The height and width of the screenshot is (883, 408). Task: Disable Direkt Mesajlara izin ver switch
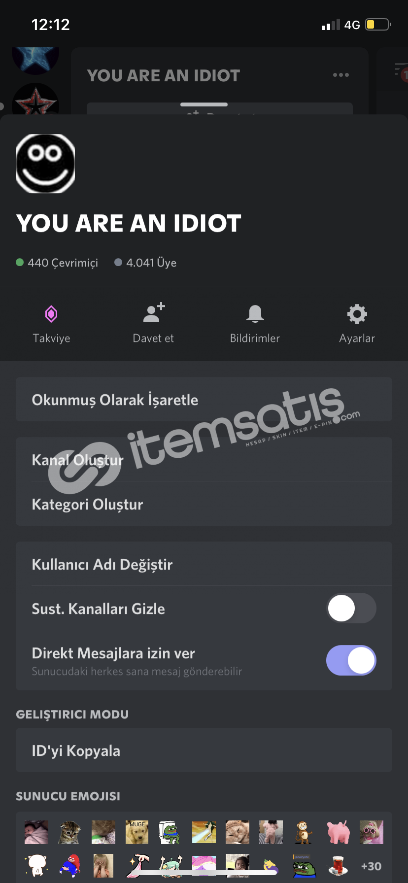(351, 660)
